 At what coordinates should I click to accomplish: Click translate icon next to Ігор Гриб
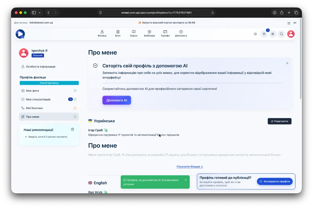106,130
